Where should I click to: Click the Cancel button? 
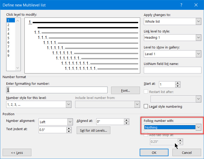click(x=187, y=153)
